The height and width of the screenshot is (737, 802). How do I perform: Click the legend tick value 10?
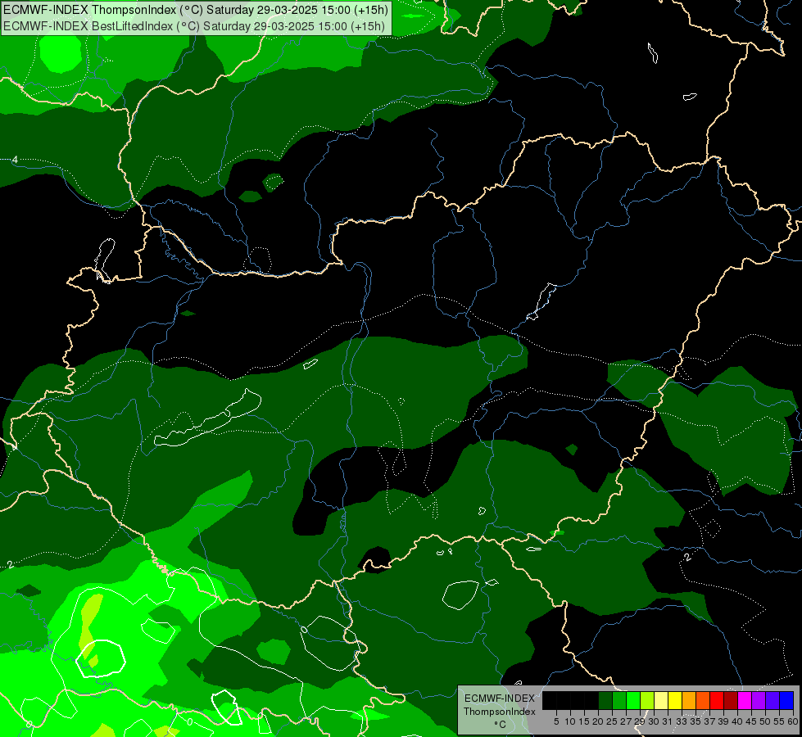(570, 721)
